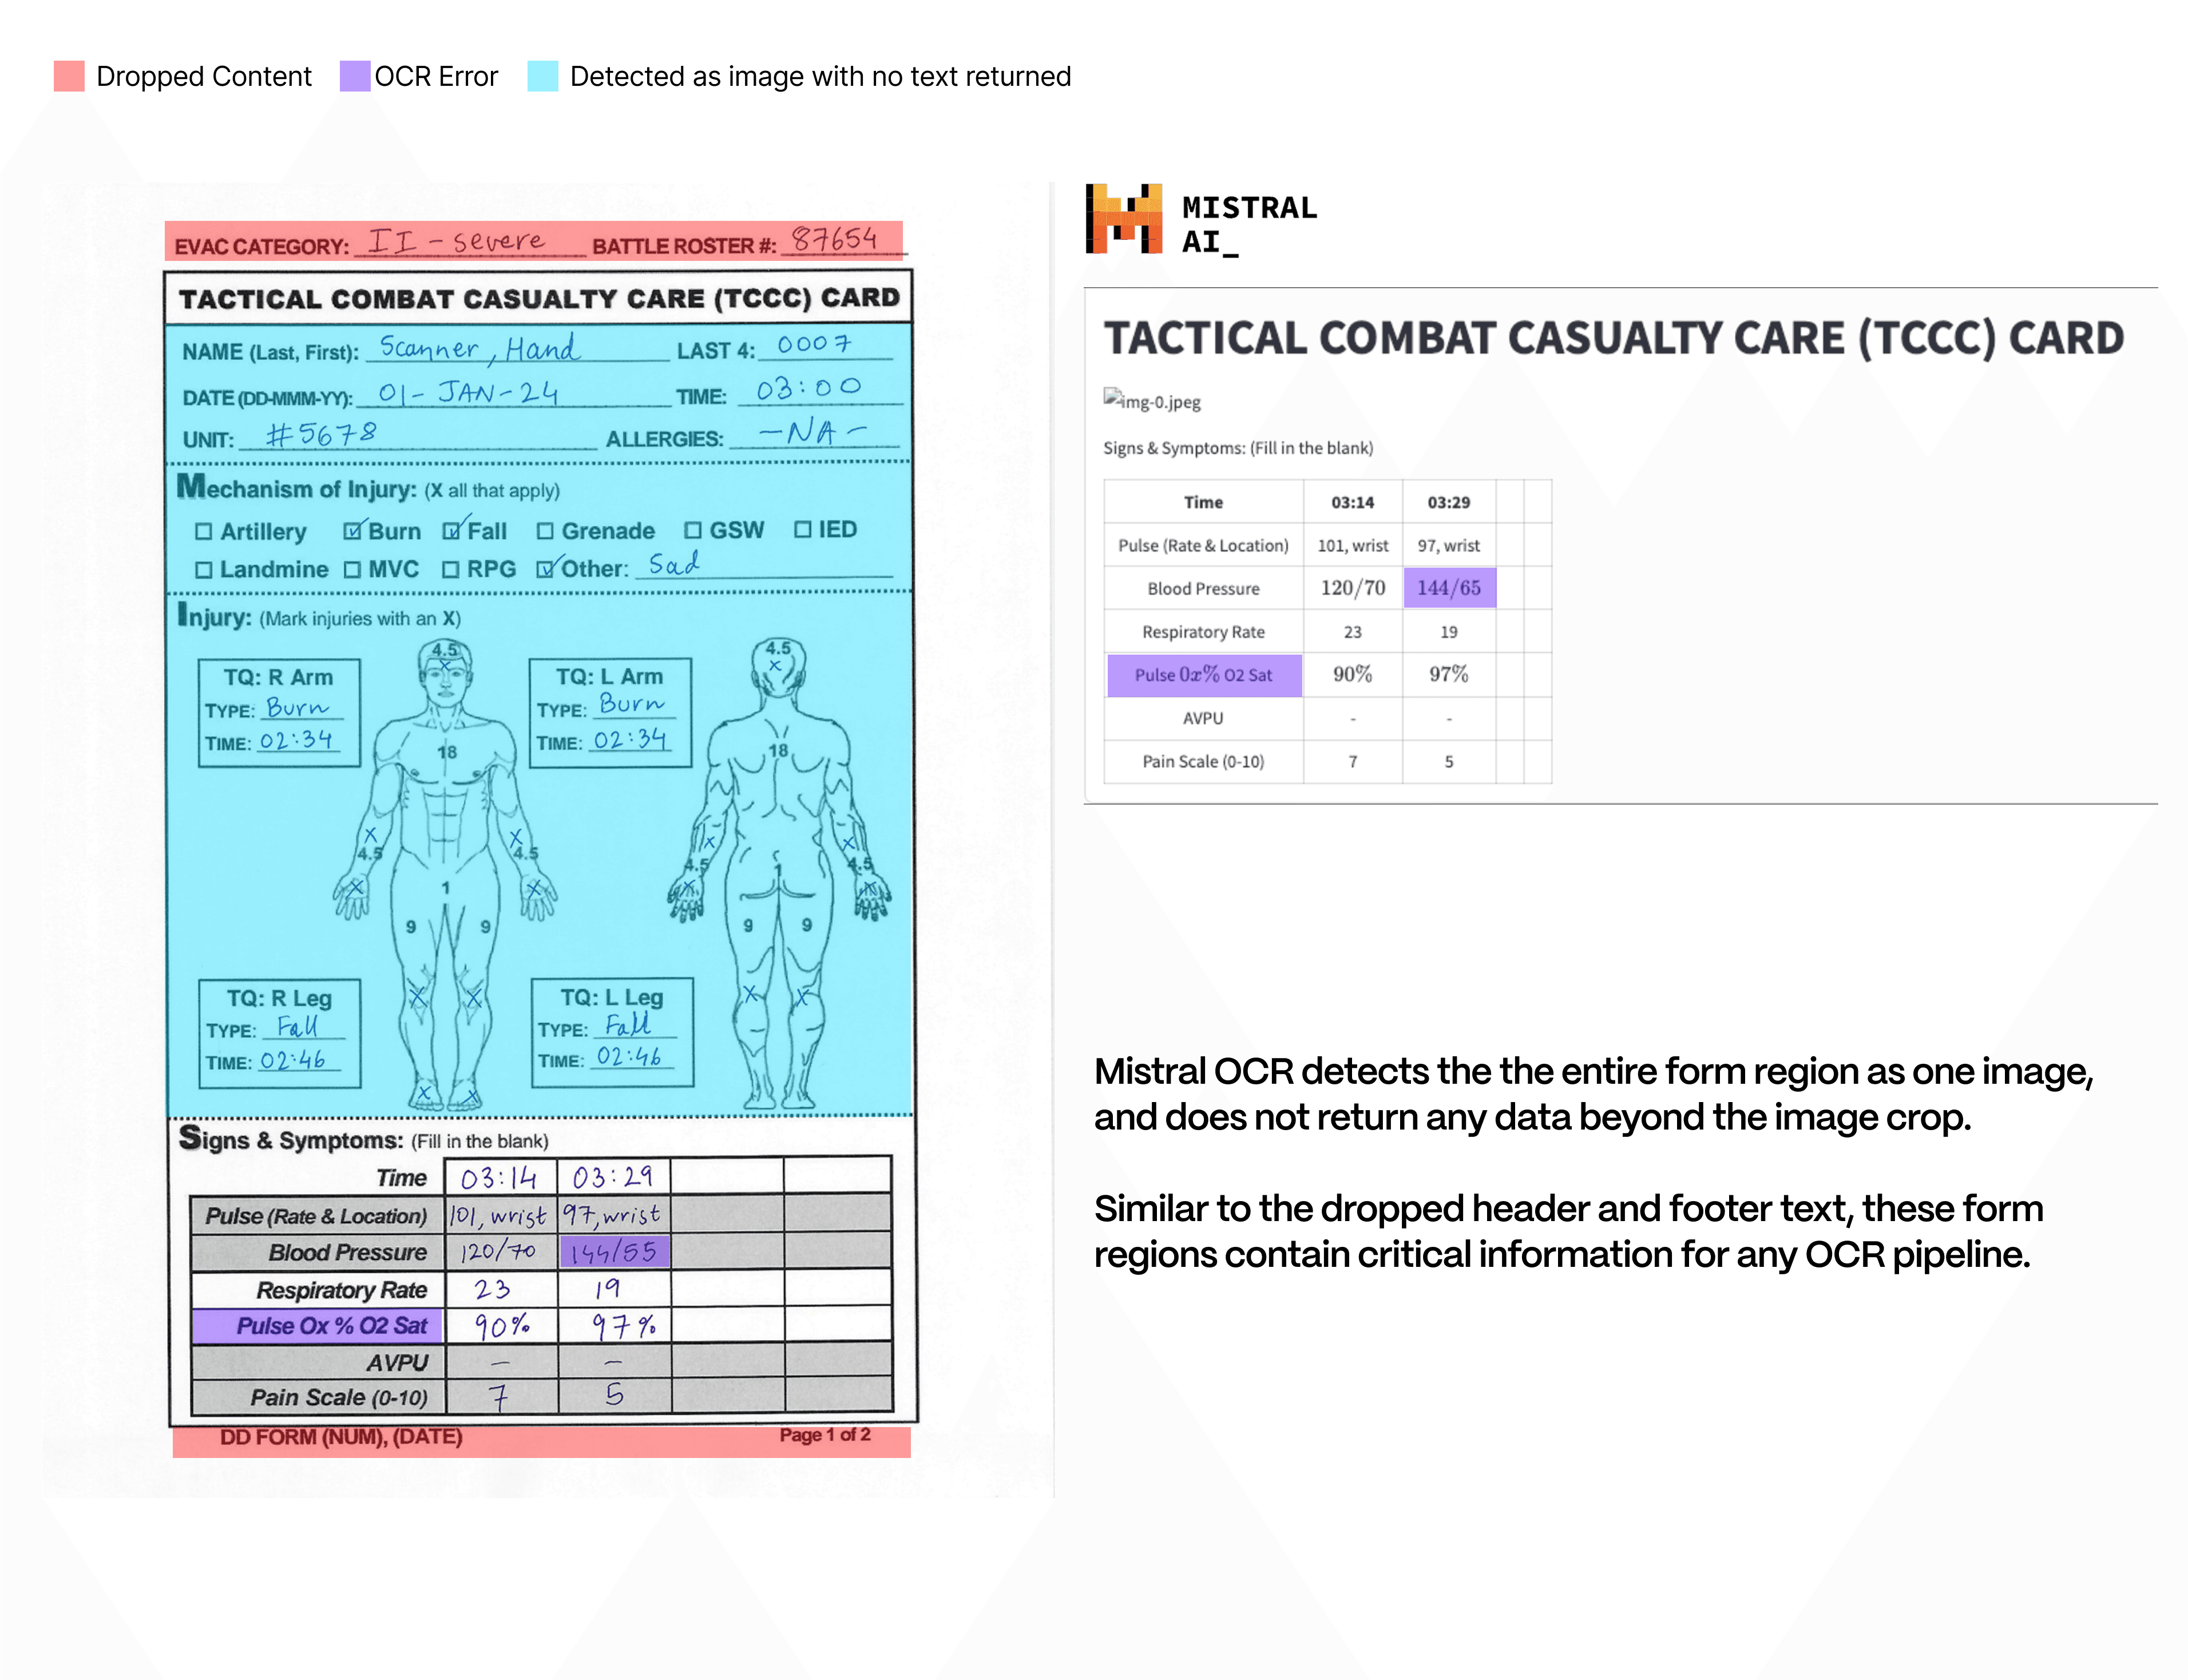The image size is (2188, 1680).
Task: Check the Artillery checkbox
Action: tap(203, 531)
